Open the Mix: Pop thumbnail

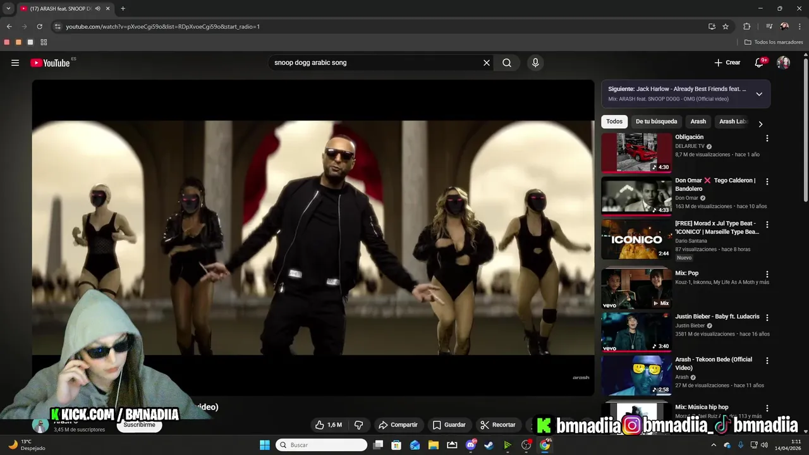tap(636, 289)
